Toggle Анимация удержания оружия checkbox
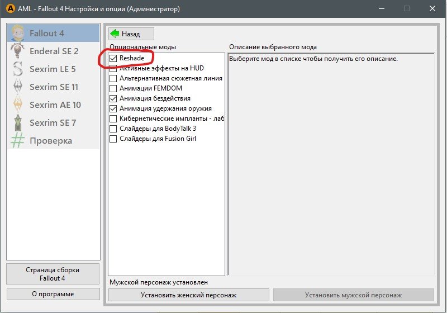The width and height of the screenshot is (447, 313). tap(113, 108)
